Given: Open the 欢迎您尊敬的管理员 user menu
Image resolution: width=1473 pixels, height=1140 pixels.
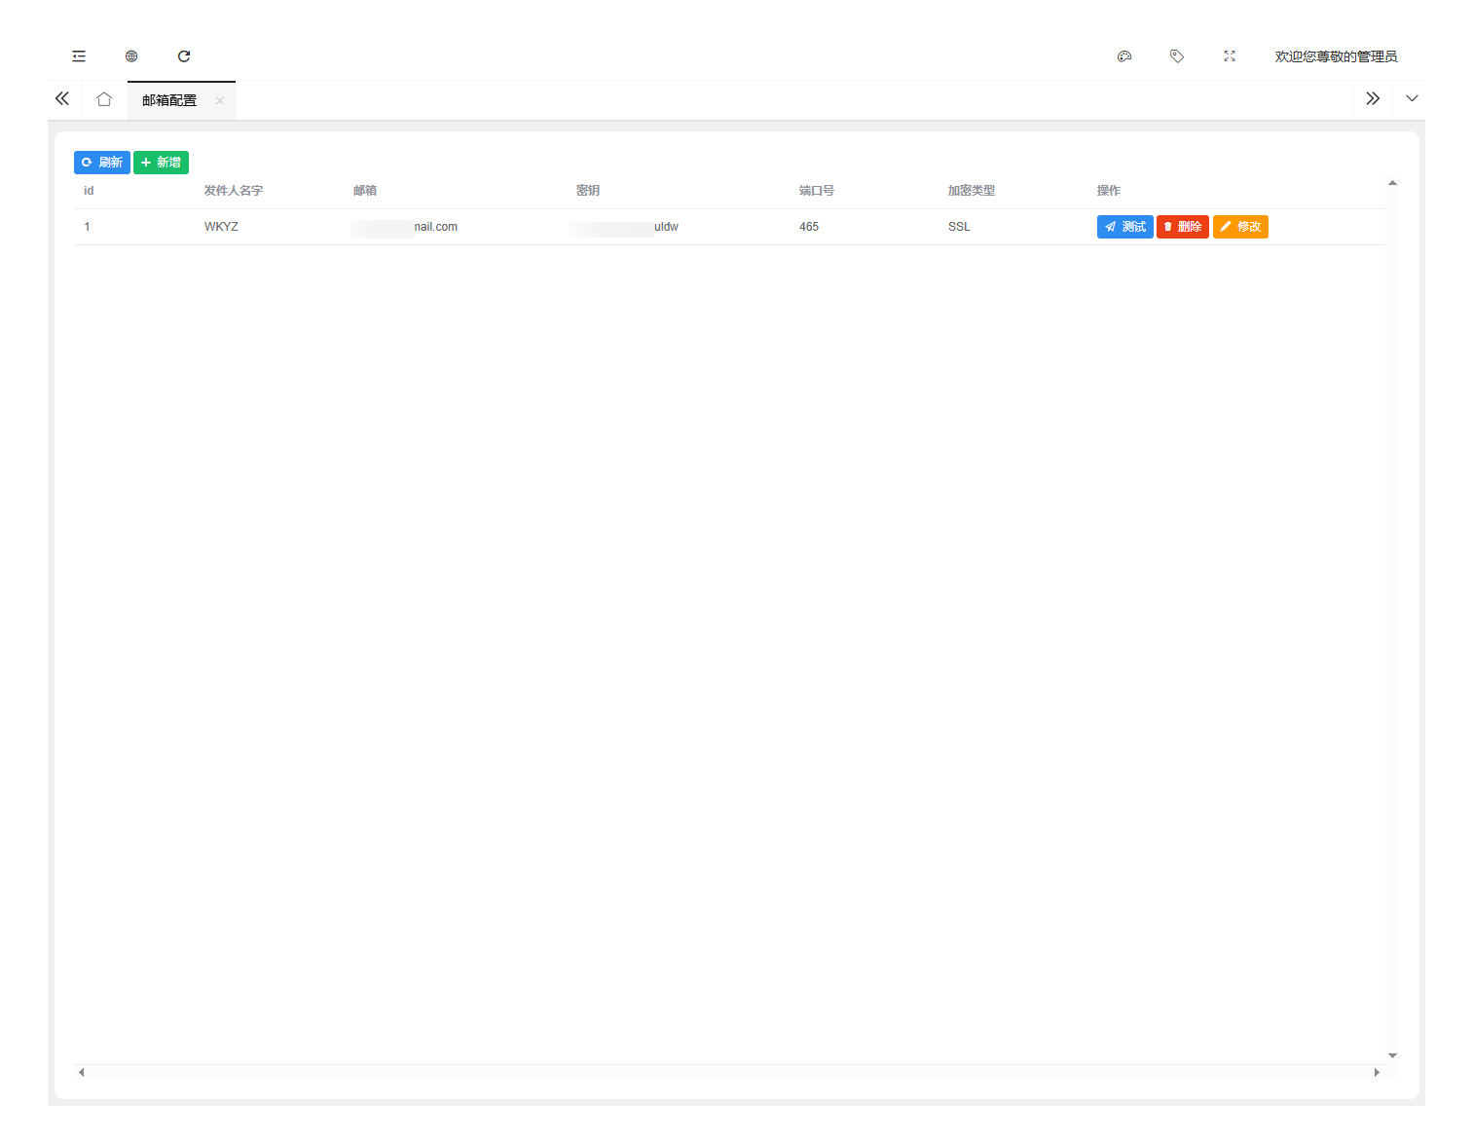Looking at the screenshot, I should point(1336,56).
